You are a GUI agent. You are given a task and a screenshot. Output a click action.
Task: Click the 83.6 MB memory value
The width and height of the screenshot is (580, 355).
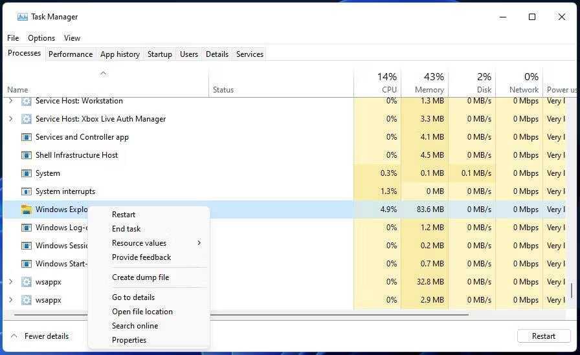coord(430,210)
